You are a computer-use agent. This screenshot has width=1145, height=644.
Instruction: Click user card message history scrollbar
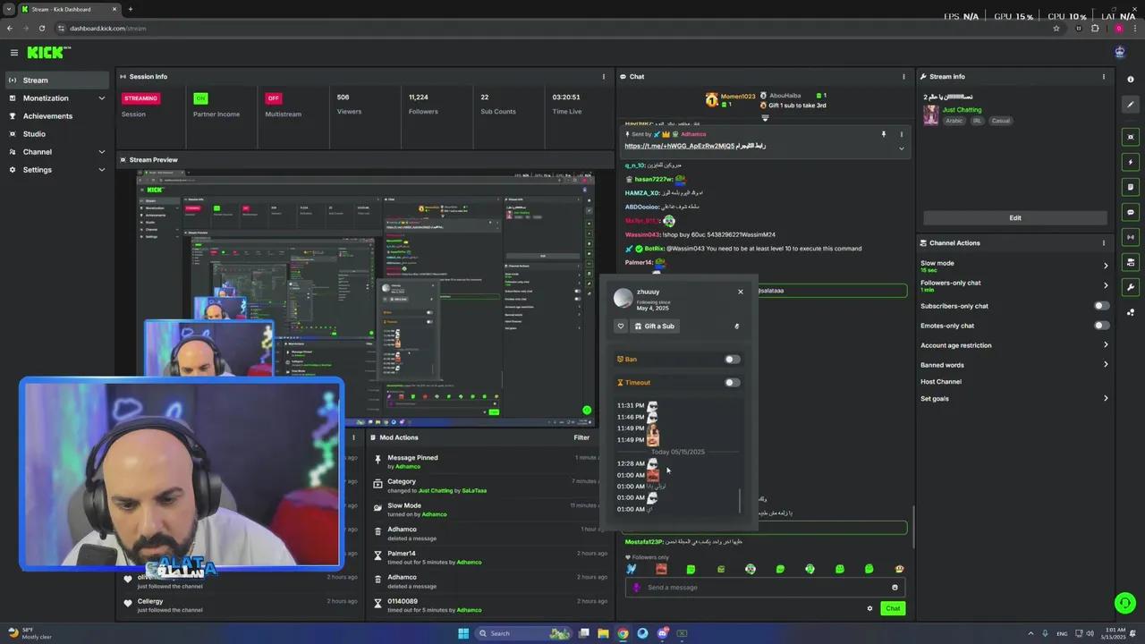pos(740,501)
